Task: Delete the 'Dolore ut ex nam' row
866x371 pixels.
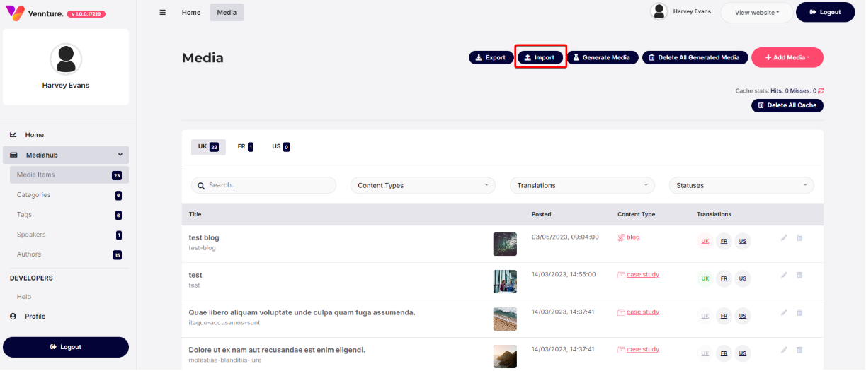Action: [x=799, y=349]
